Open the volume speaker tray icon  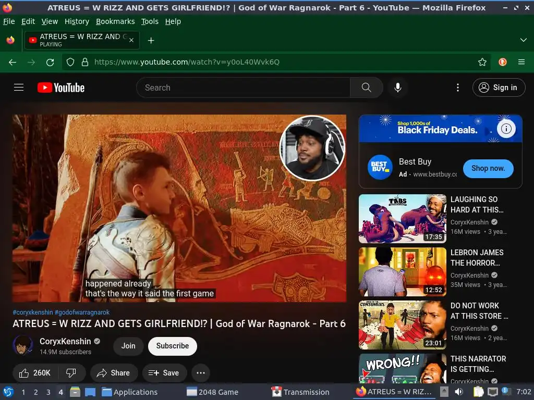pos(459,392)
